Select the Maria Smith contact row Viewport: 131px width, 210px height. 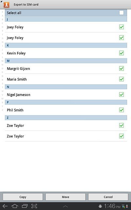(66, 79)
